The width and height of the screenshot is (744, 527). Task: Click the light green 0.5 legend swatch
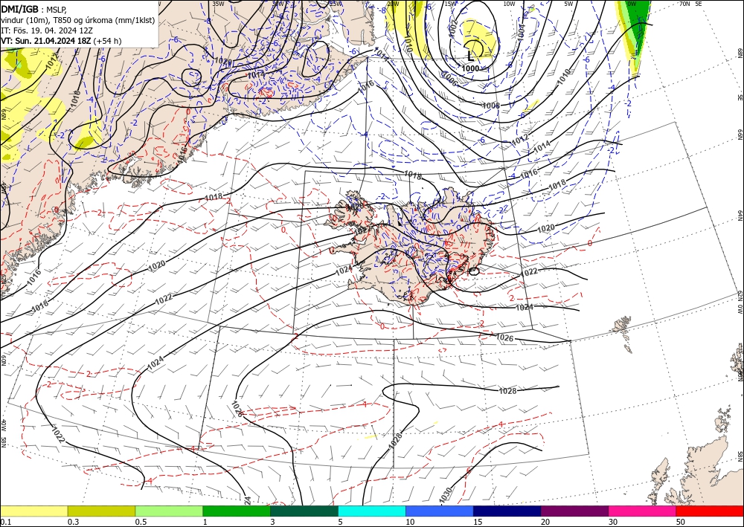pos(169,511)
